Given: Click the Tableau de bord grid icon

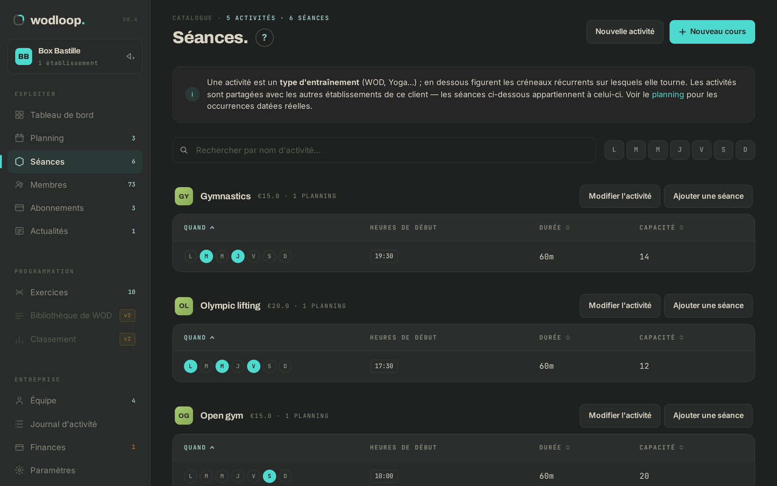Looking at the screenshot, I should pos(19,115).
